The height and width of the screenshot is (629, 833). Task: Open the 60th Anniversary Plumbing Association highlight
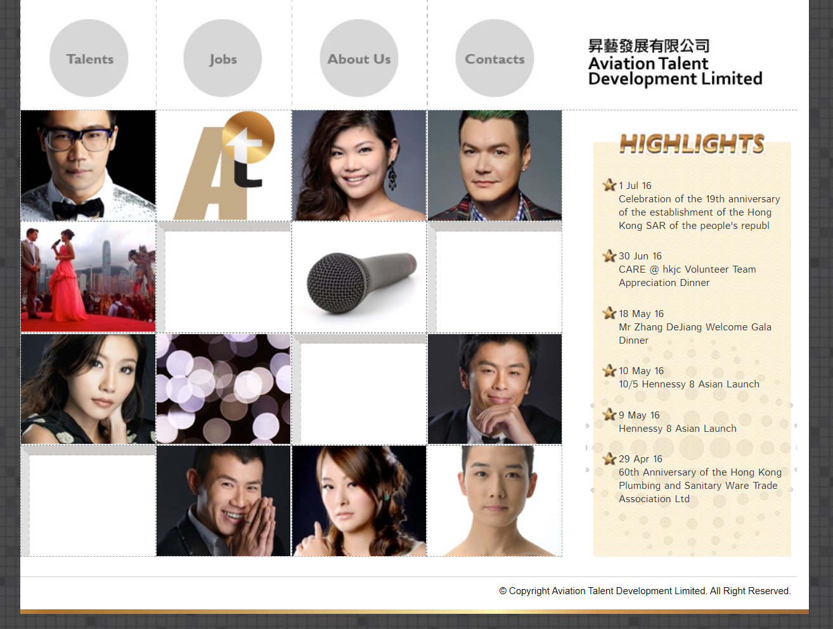point(700,486)
